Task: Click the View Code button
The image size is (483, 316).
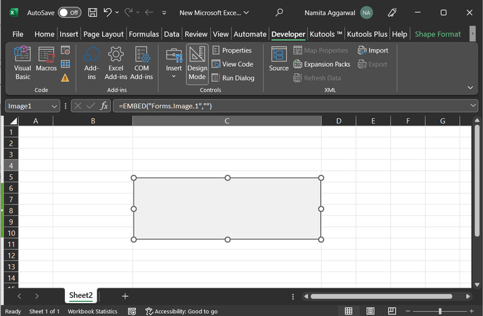Action: click(x=232, y=64)
